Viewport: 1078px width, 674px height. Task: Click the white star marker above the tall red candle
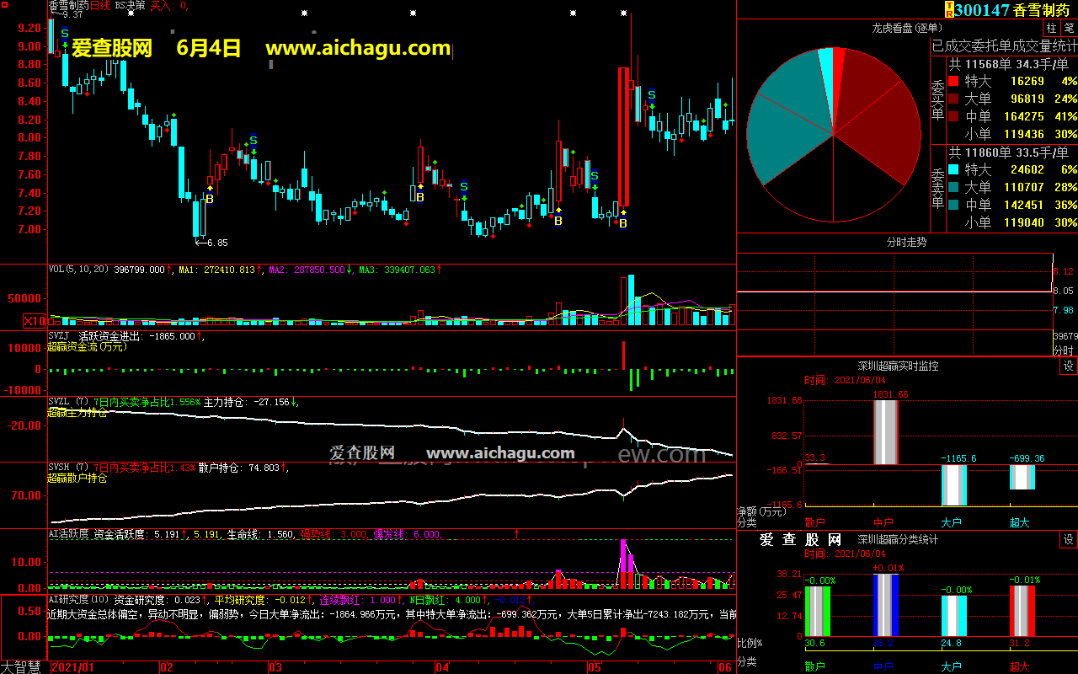pos(623,13)
